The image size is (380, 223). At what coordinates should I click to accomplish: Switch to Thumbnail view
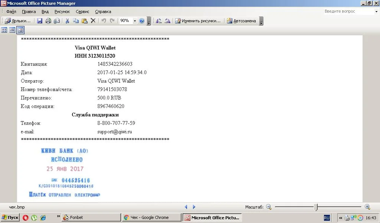tap(4, 30)
